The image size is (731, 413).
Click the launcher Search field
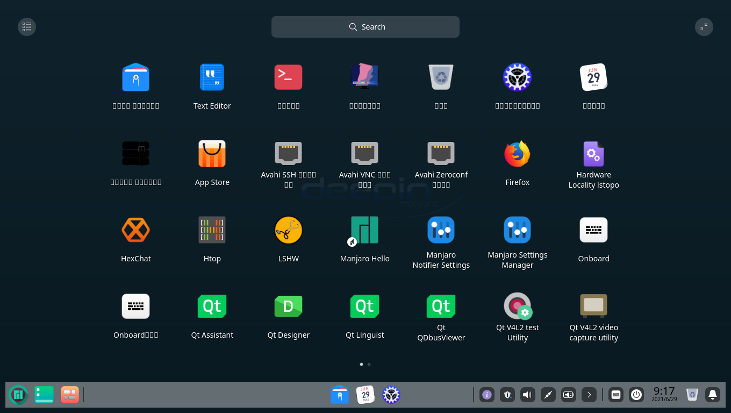pos(365,27)
